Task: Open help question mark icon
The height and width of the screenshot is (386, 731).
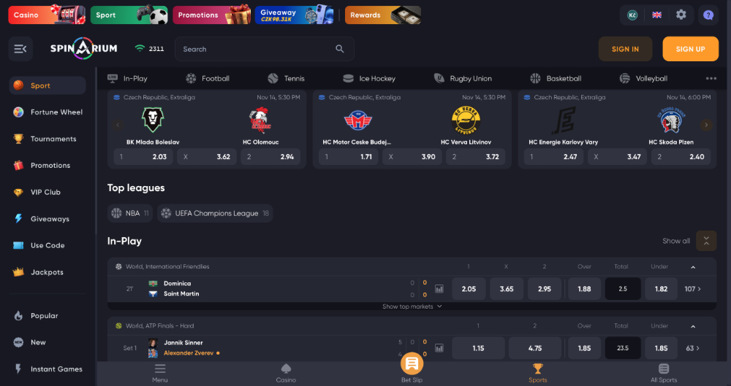Action: 708,15
